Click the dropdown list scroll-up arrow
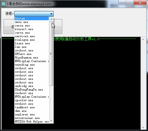This screenshot has height=131, width=148. tap(51, 19)
